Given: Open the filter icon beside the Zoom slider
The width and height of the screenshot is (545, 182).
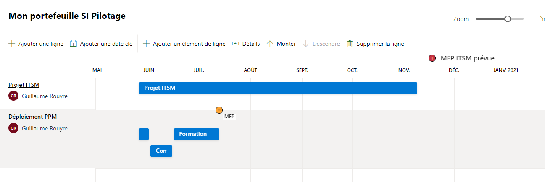Looking at the screenshot, I should pos(542,19).
